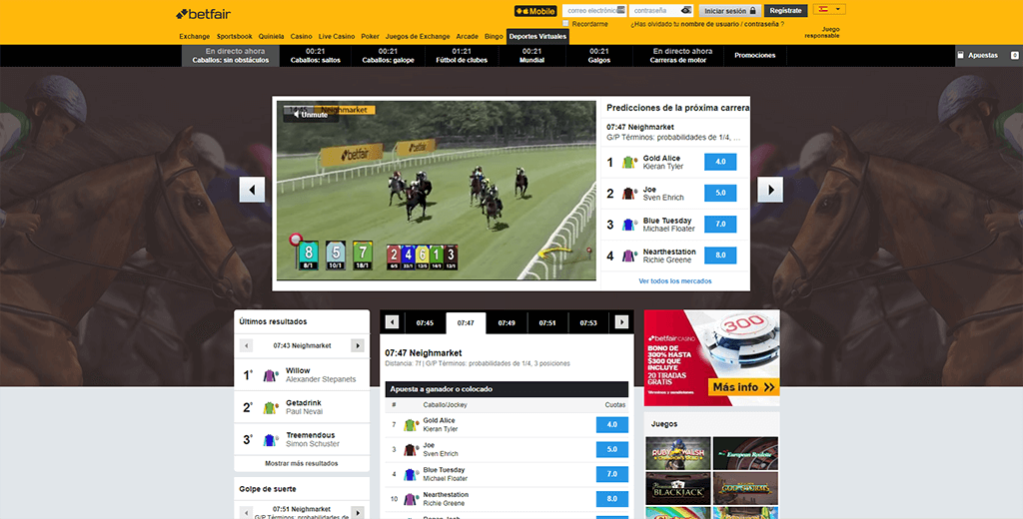
Task: Open the Apuestas betslip panel
Action: pyautogui.click(x=988, y=56)
